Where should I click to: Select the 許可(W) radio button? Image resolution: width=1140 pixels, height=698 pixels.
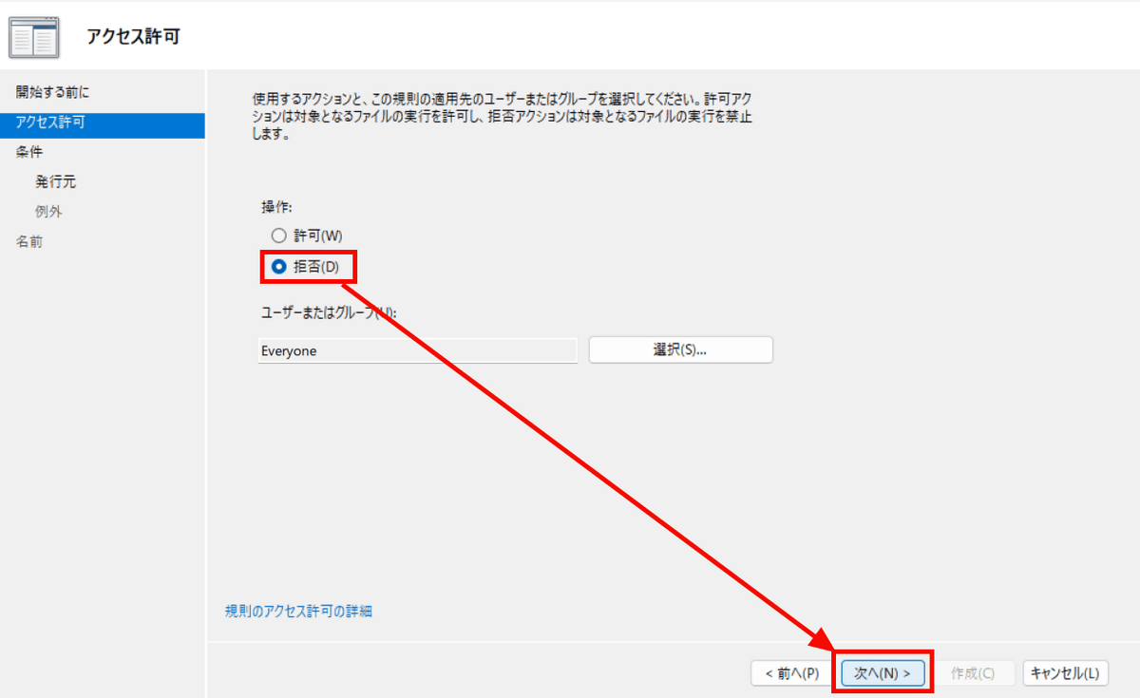[x=278, y=236]
